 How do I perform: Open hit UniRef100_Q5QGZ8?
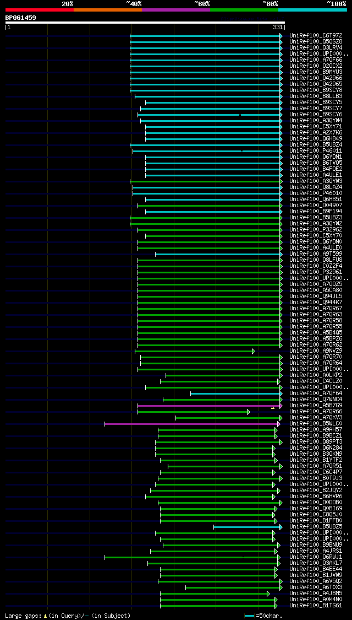(316, 41)
